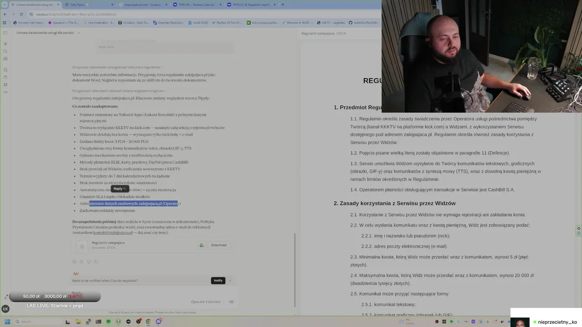Open the terminal icon in the taskbar
This screenshot has height=327, width=582.
coord(98,322)
